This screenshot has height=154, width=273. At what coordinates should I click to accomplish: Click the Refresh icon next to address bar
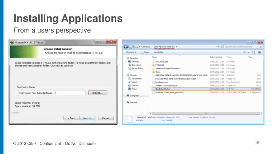pos(221,47)
